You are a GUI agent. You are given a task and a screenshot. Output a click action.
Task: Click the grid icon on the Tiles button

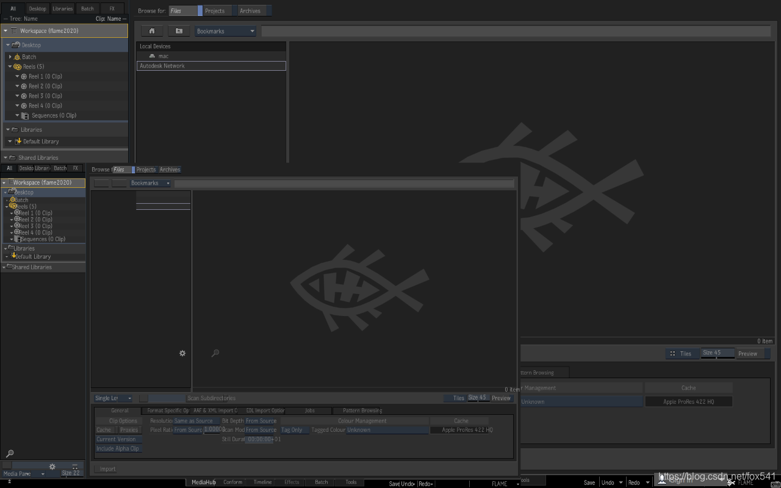pyautogui.click(x=672, y=354)
